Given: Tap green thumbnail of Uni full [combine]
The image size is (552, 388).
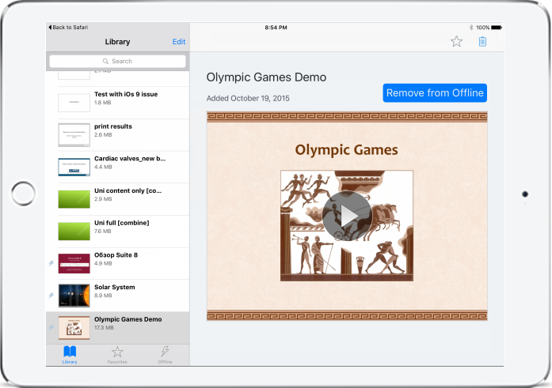Looking at the screenshot, I should click(74, 232).
